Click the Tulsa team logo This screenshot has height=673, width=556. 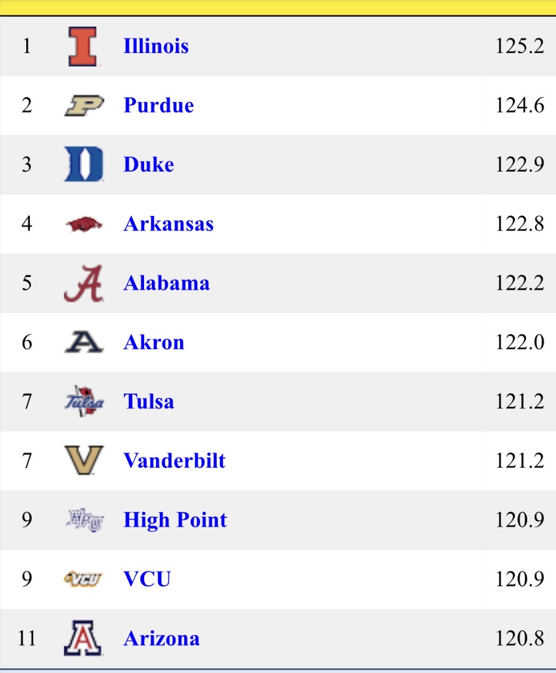(84, 401)
